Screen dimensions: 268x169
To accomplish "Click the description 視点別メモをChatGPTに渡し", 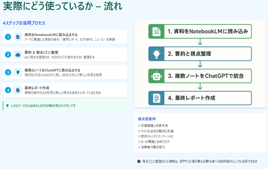I will pyautogui.click(x=63, y=75).
